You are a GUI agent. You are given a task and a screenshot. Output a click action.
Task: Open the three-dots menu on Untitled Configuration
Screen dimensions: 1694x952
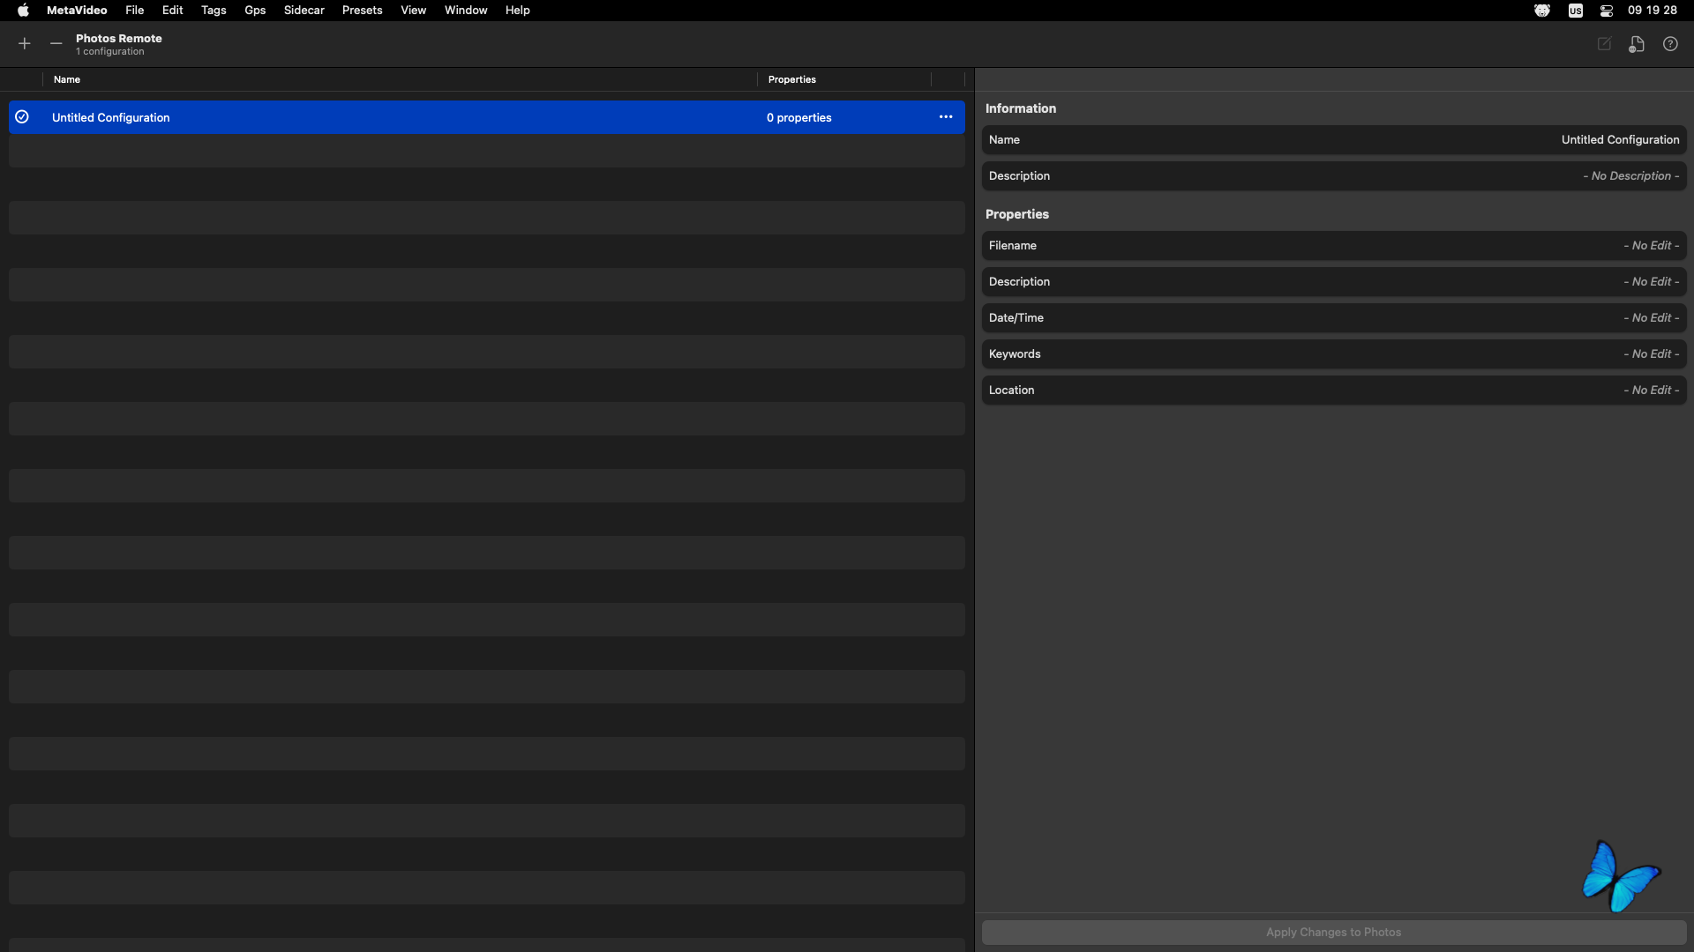click(946, 117)
